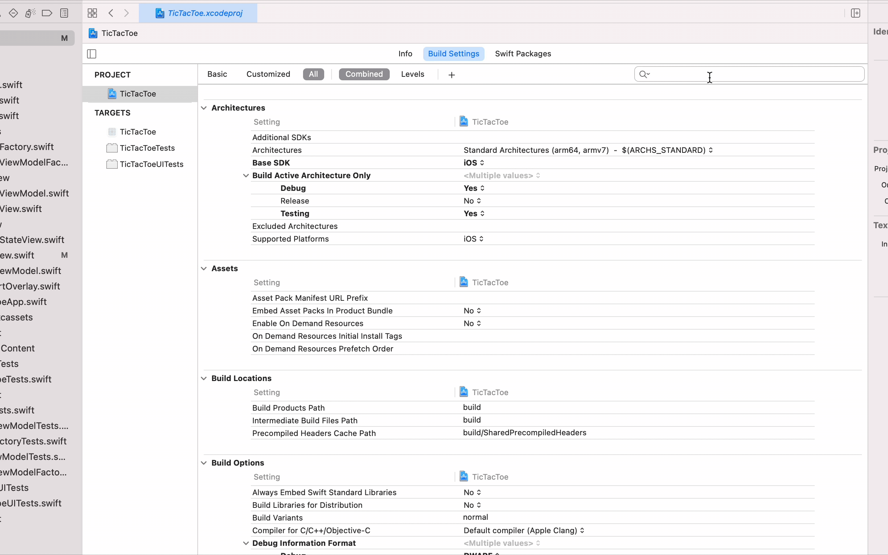This screenshot has height=555, width=888.
Task: Select the Levels view mode
Action: pyautogui.click(x=412, y=74)
